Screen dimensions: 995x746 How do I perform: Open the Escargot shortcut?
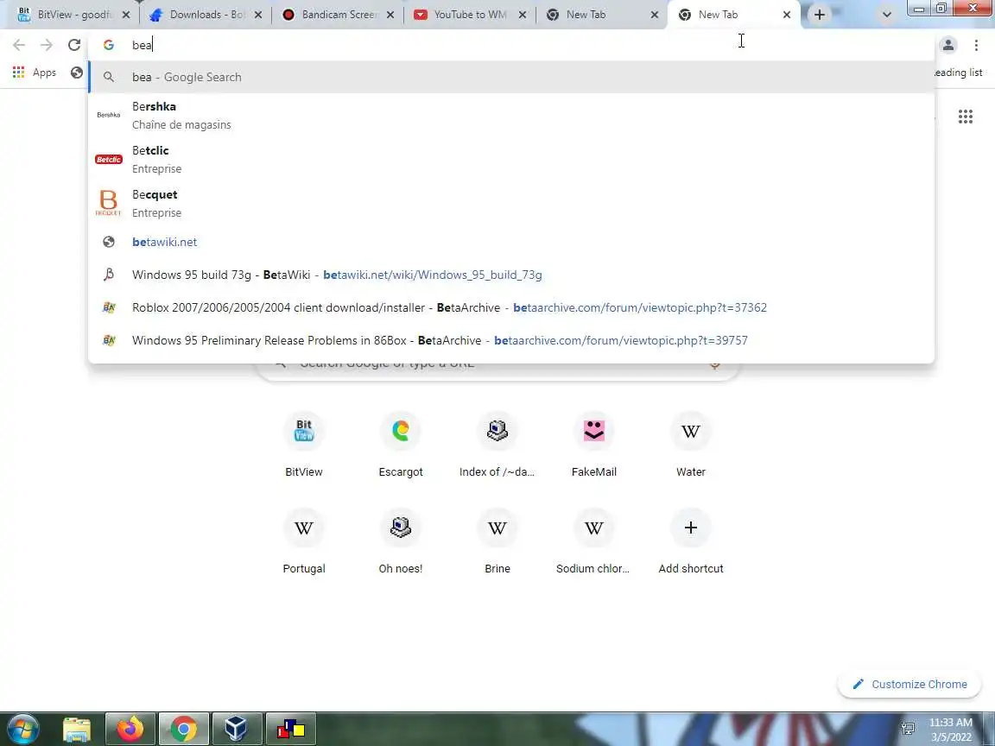[x=401, y=444]
